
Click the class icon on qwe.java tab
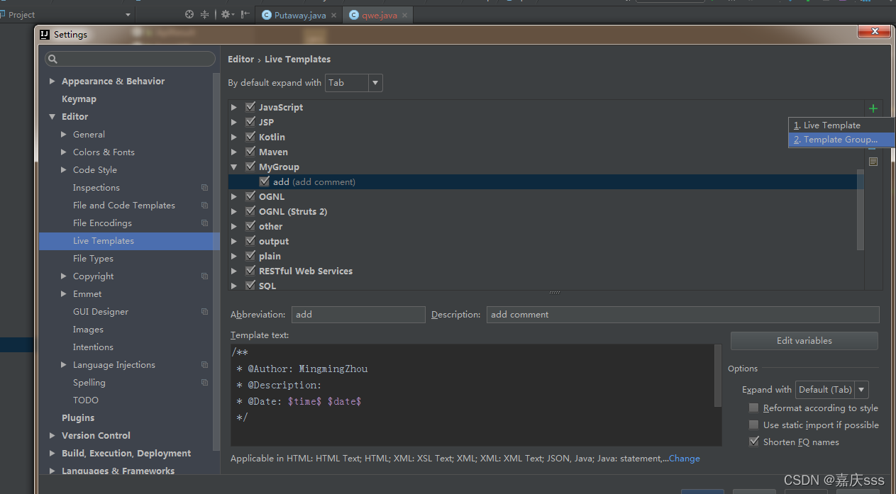pos(354,15)
